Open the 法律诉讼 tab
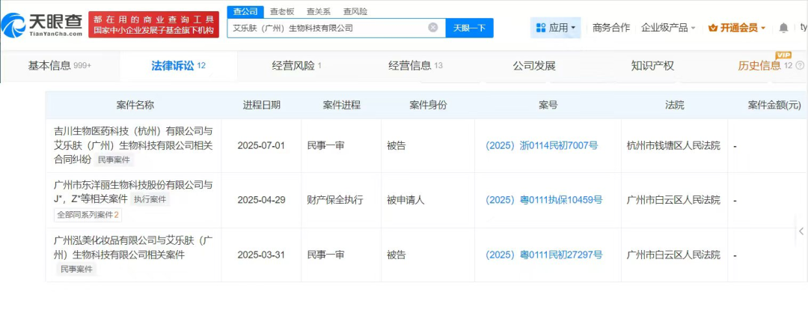Viewport: 808px width, 313px height. 178,66
